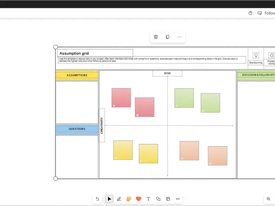Click the template description text starting 'Use this template'
Screen dimensions: 275x206
148,60
